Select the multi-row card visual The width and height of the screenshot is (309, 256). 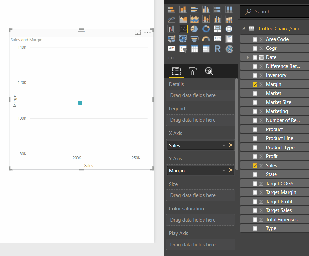click(x=229, y=39)
